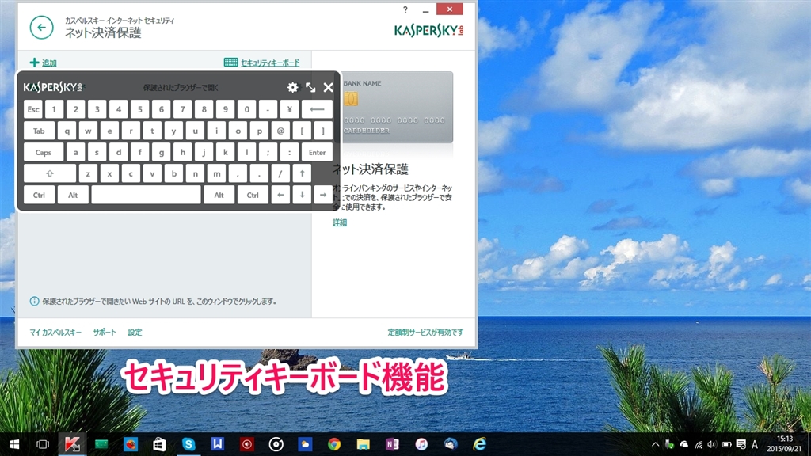
Task: Click IME input mode A indicator
Action: (755, 445)
